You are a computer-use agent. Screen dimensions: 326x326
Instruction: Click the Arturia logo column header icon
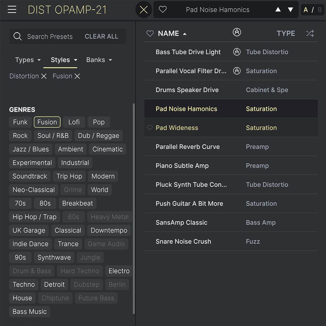237,32
